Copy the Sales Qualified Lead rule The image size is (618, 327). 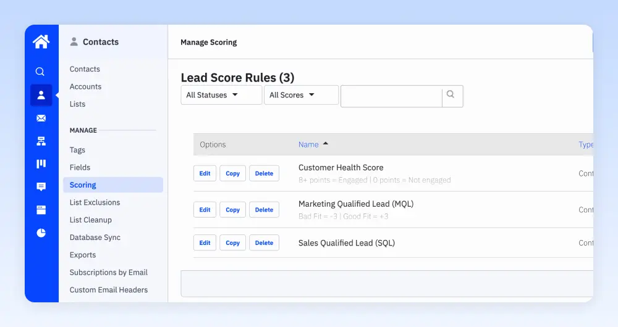[232, 243]
